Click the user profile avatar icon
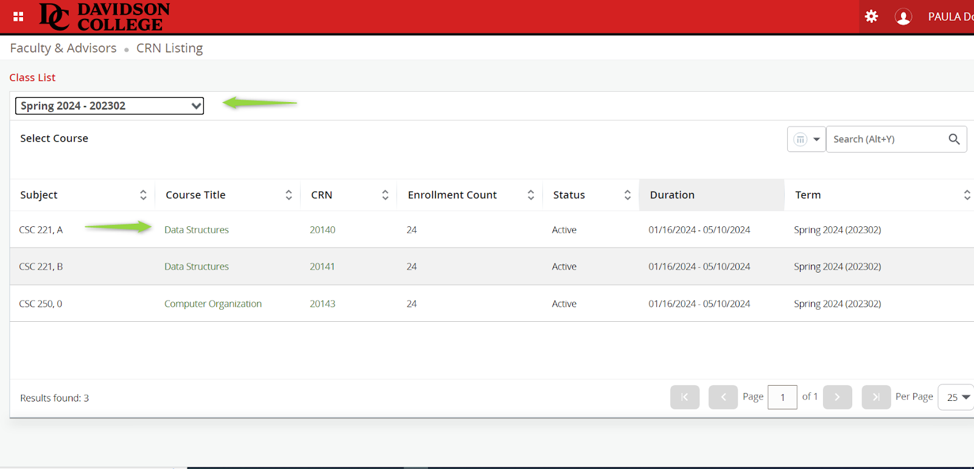 point(903,17)
